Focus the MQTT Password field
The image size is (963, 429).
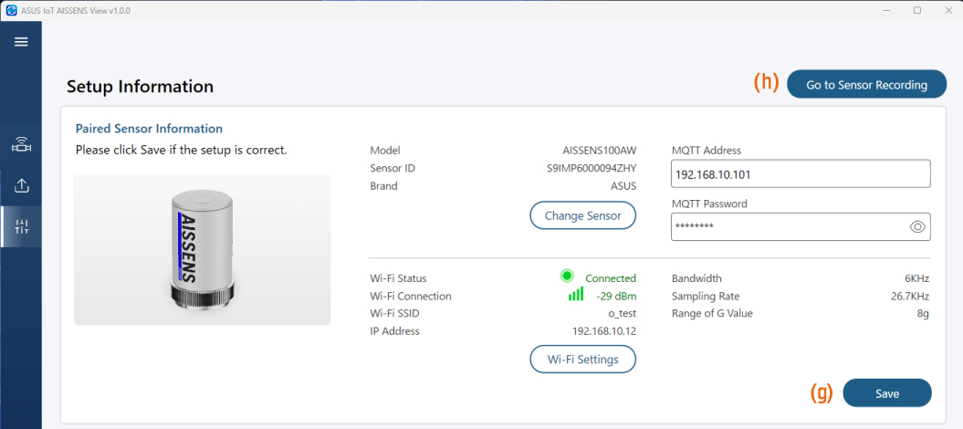801,226
